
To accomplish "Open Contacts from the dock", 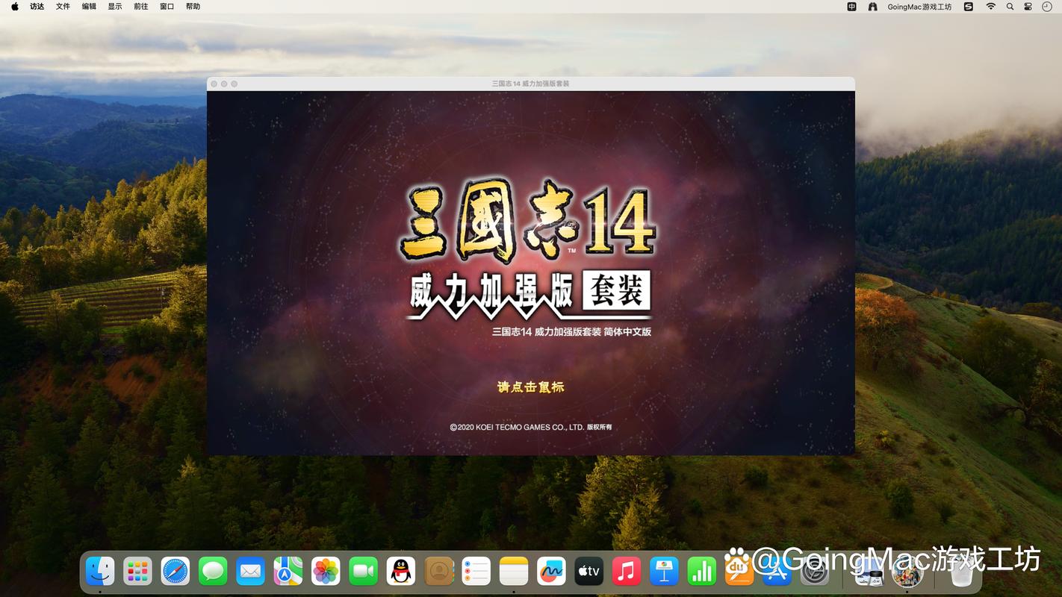I will [439, 572].
